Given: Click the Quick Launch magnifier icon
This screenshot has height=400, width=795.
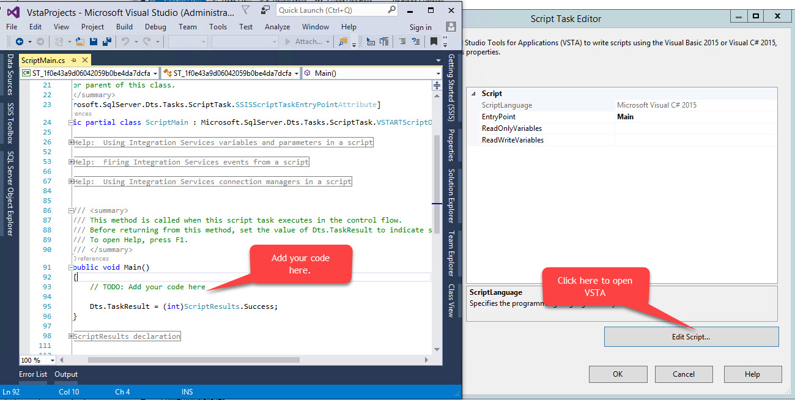Looking at the screenshot, I should click(x=391, y=10).
